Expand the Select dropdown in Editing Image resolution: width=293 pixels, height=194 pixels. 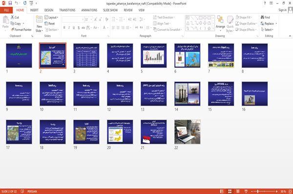267,30
